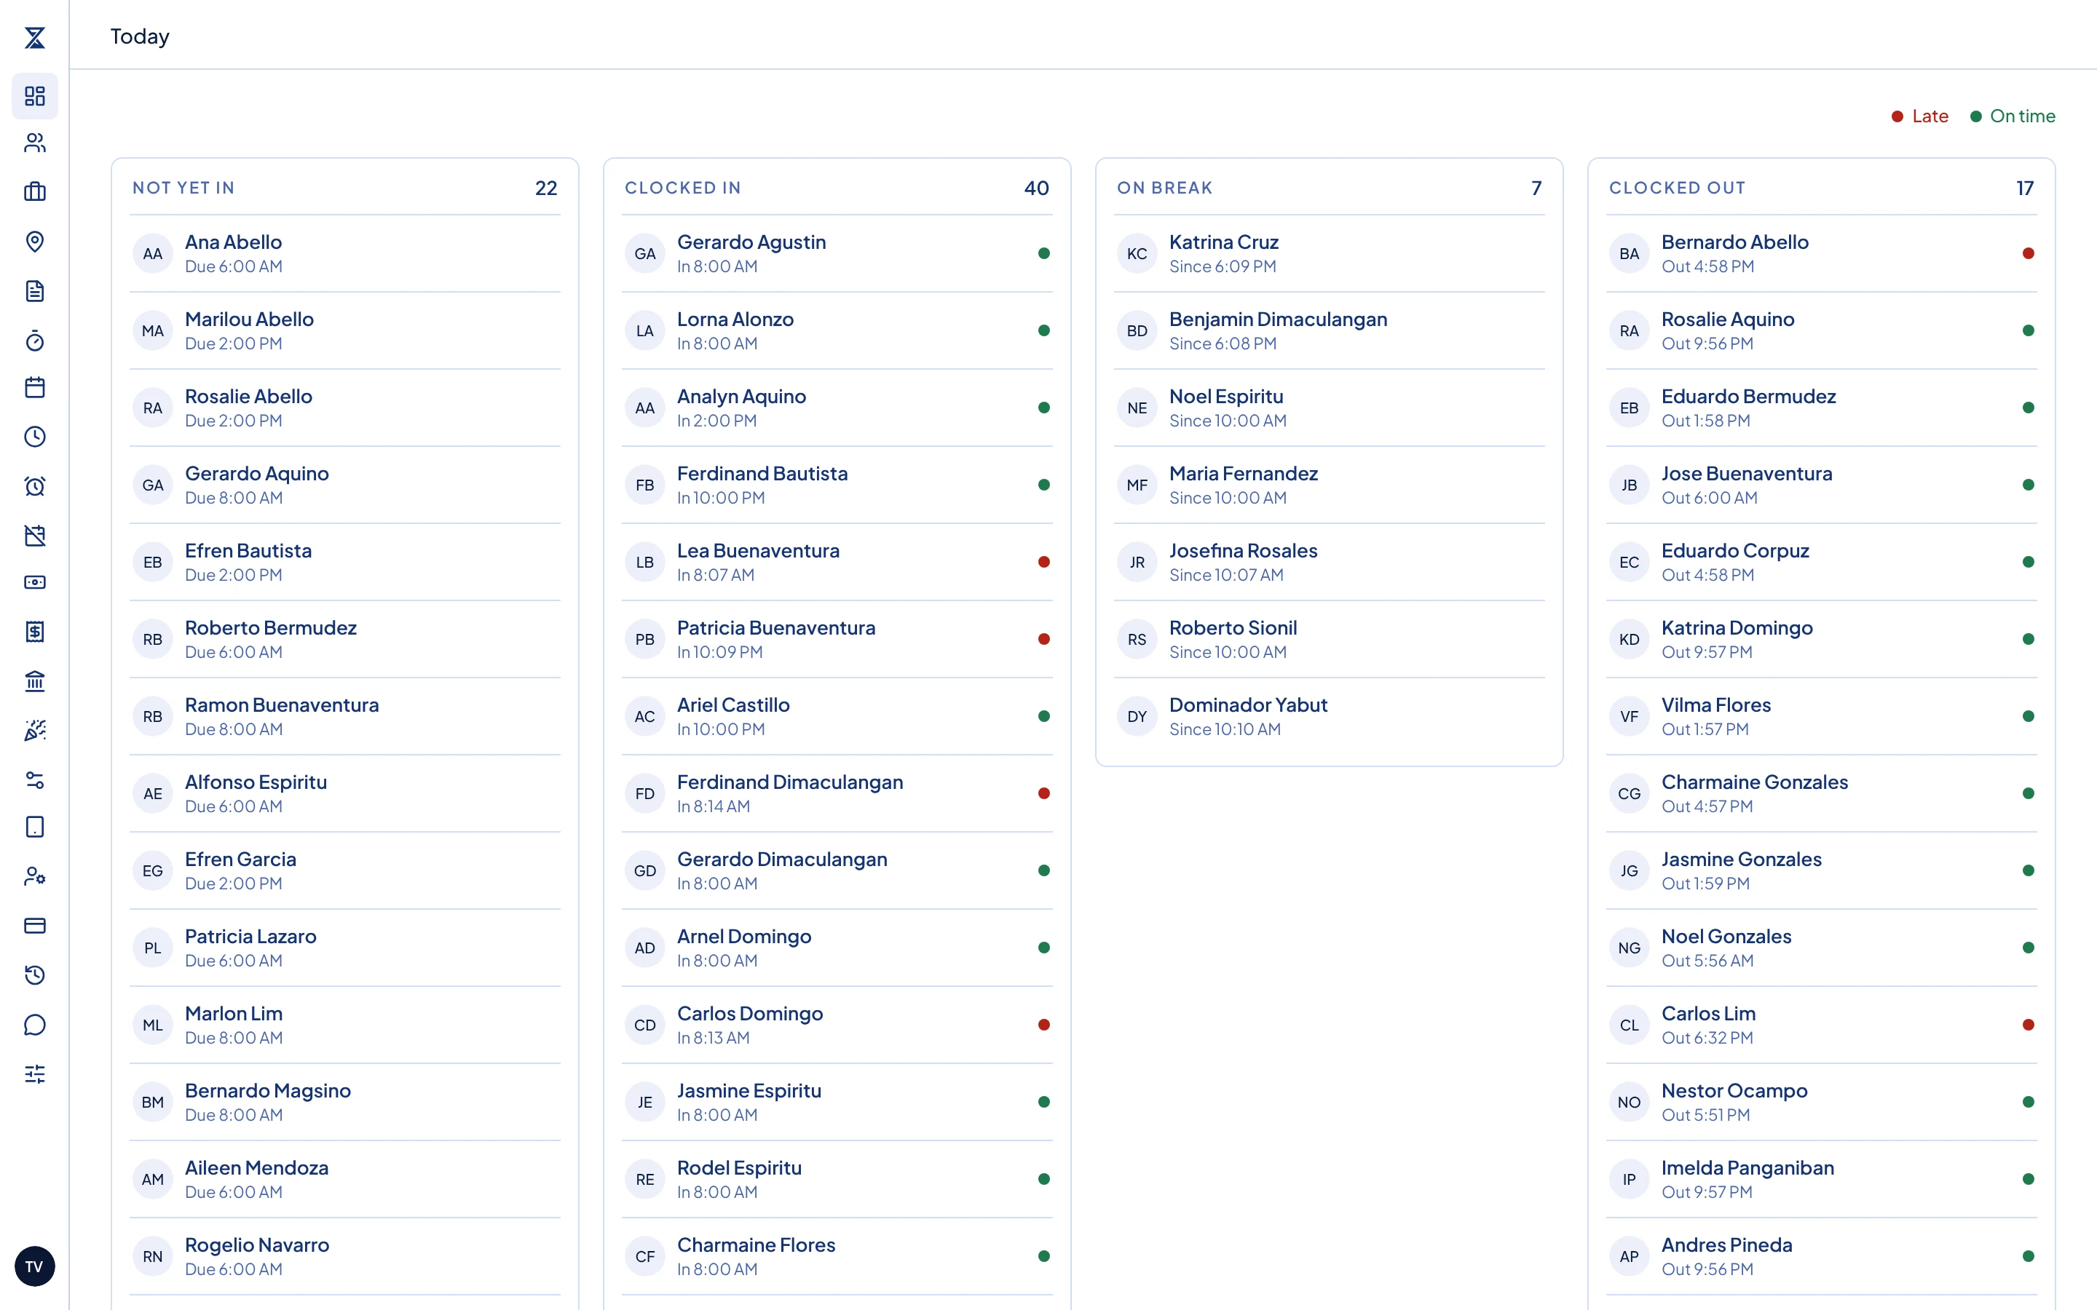Image resolution: width=2097 pixels, height=1310 pixels.
Task: Open Dominador Yabut's break entry
Action: click(1330, 717)
